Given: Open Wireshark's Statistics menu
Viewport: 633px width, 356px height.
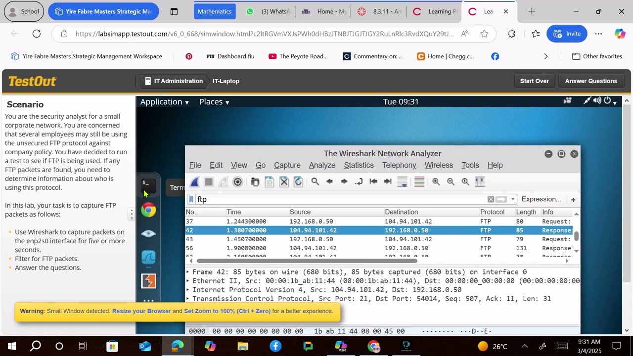Looking at the screenshot, I should coord(359,165).
